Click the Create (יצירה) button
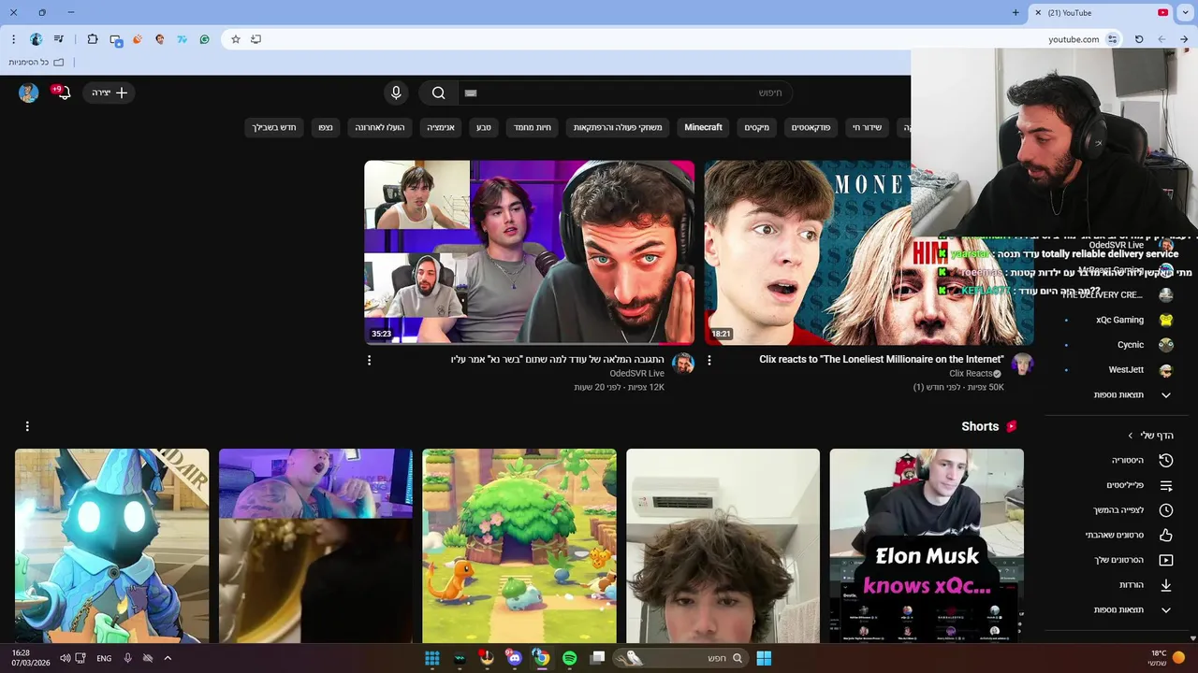The width and height of the screenshot is (1198, 673). click(x=110, y=93)
